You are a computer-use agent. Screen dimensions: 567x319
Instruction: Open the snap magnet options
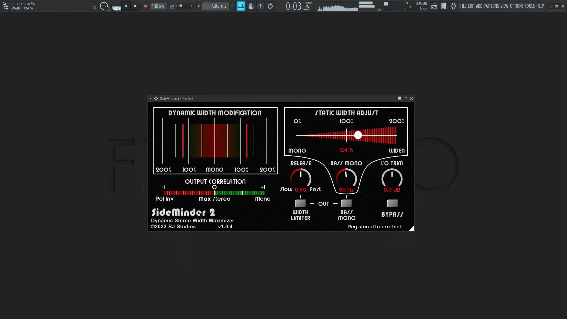click(x=172, y=6)
